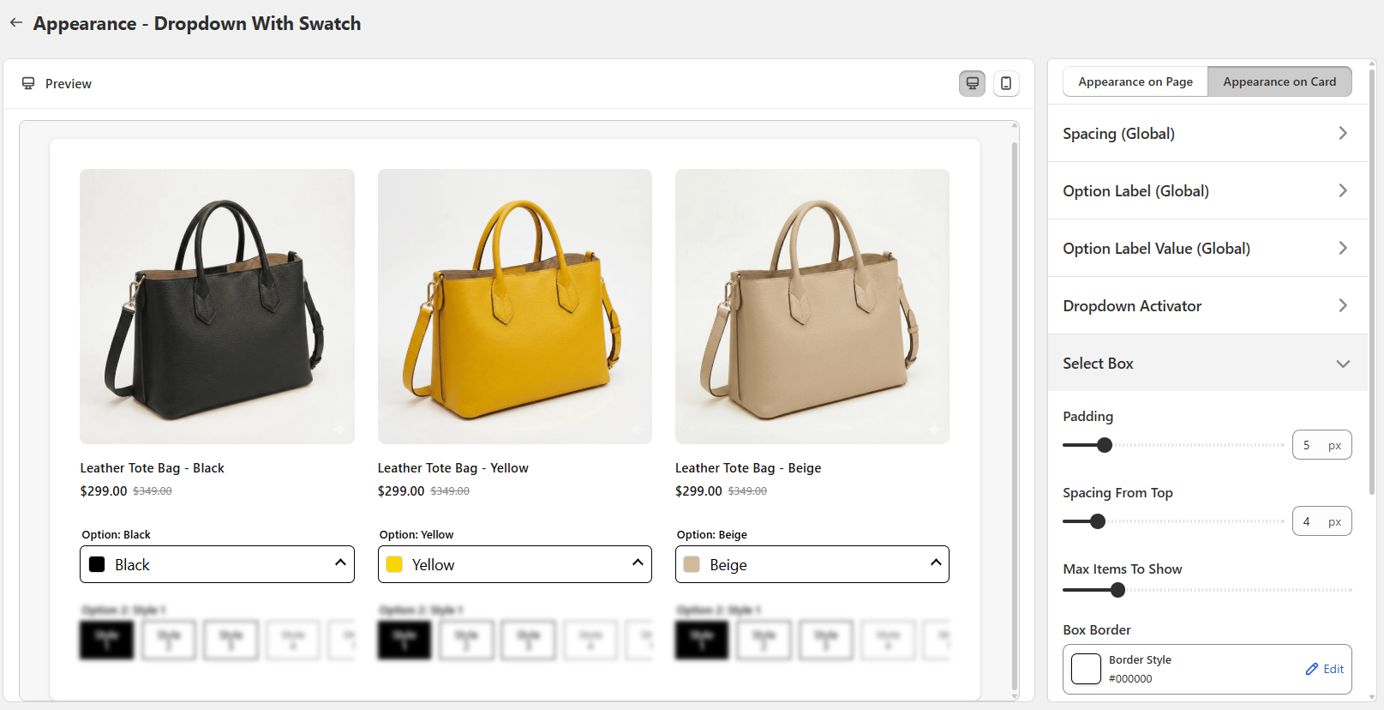The image size is (1384, 710).
Task: Click the Preview monitor icon
Action: (28, 83)
